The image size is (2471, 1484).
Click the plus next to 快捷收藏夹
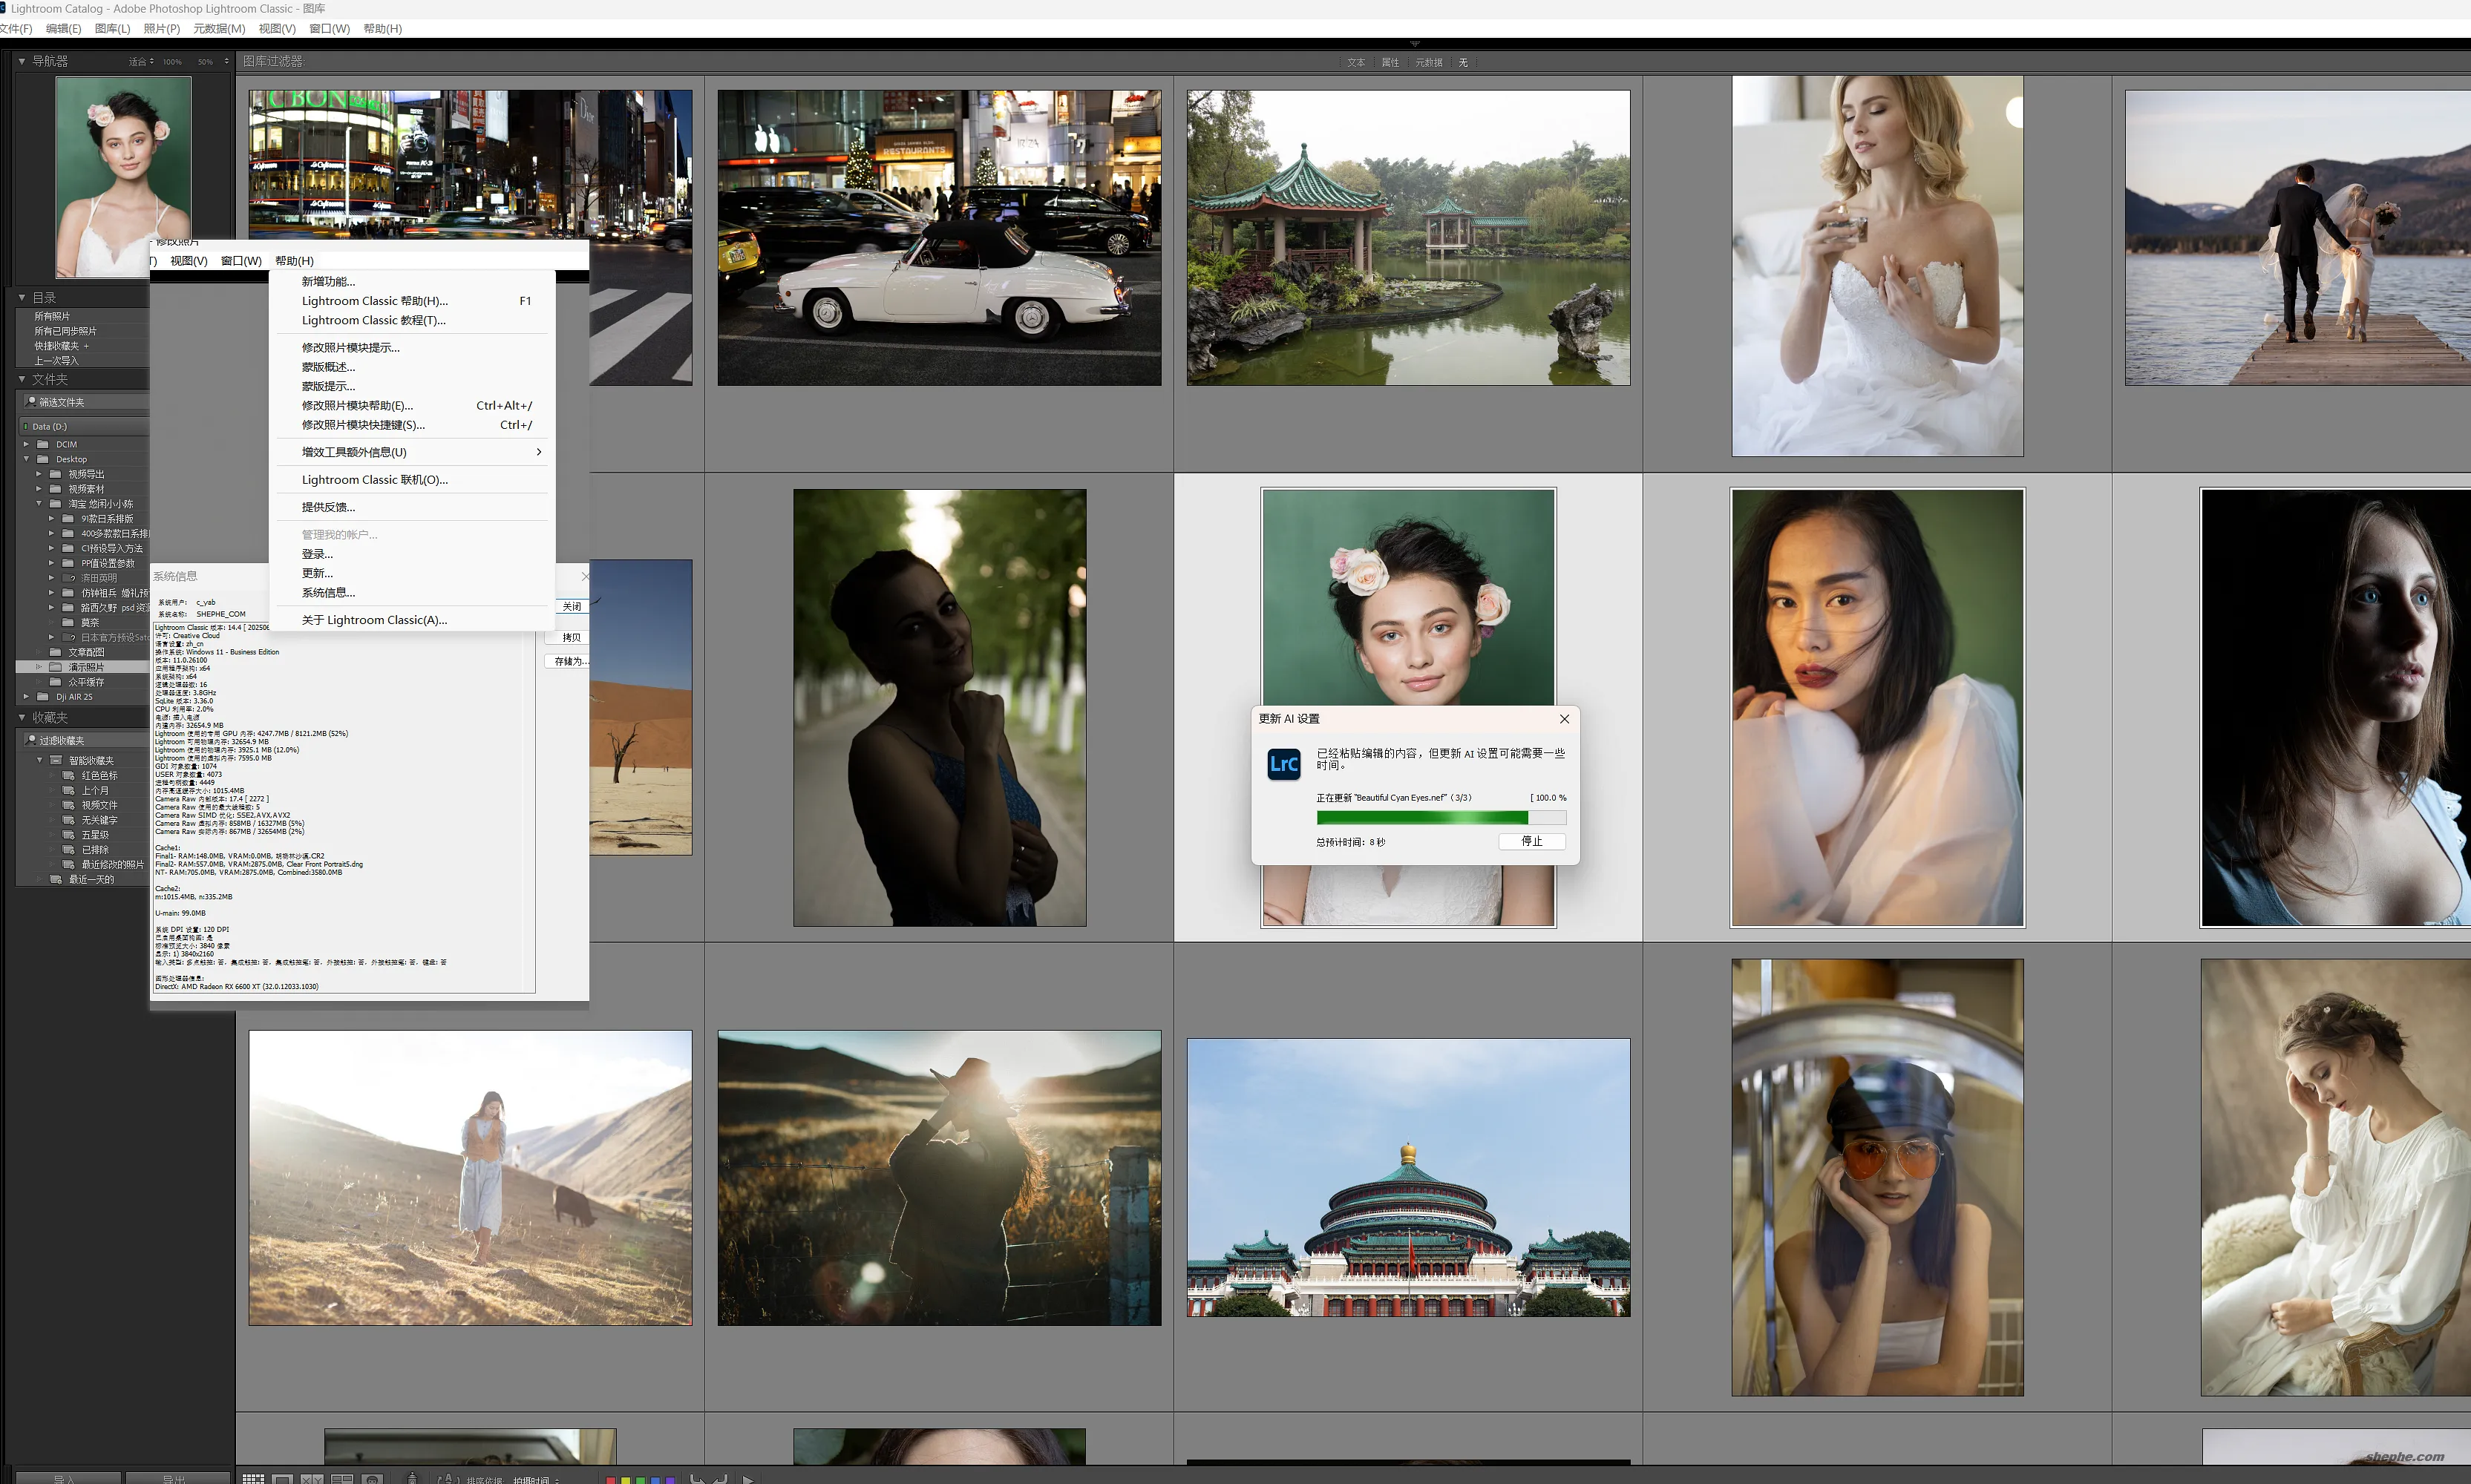click(86, 346)
